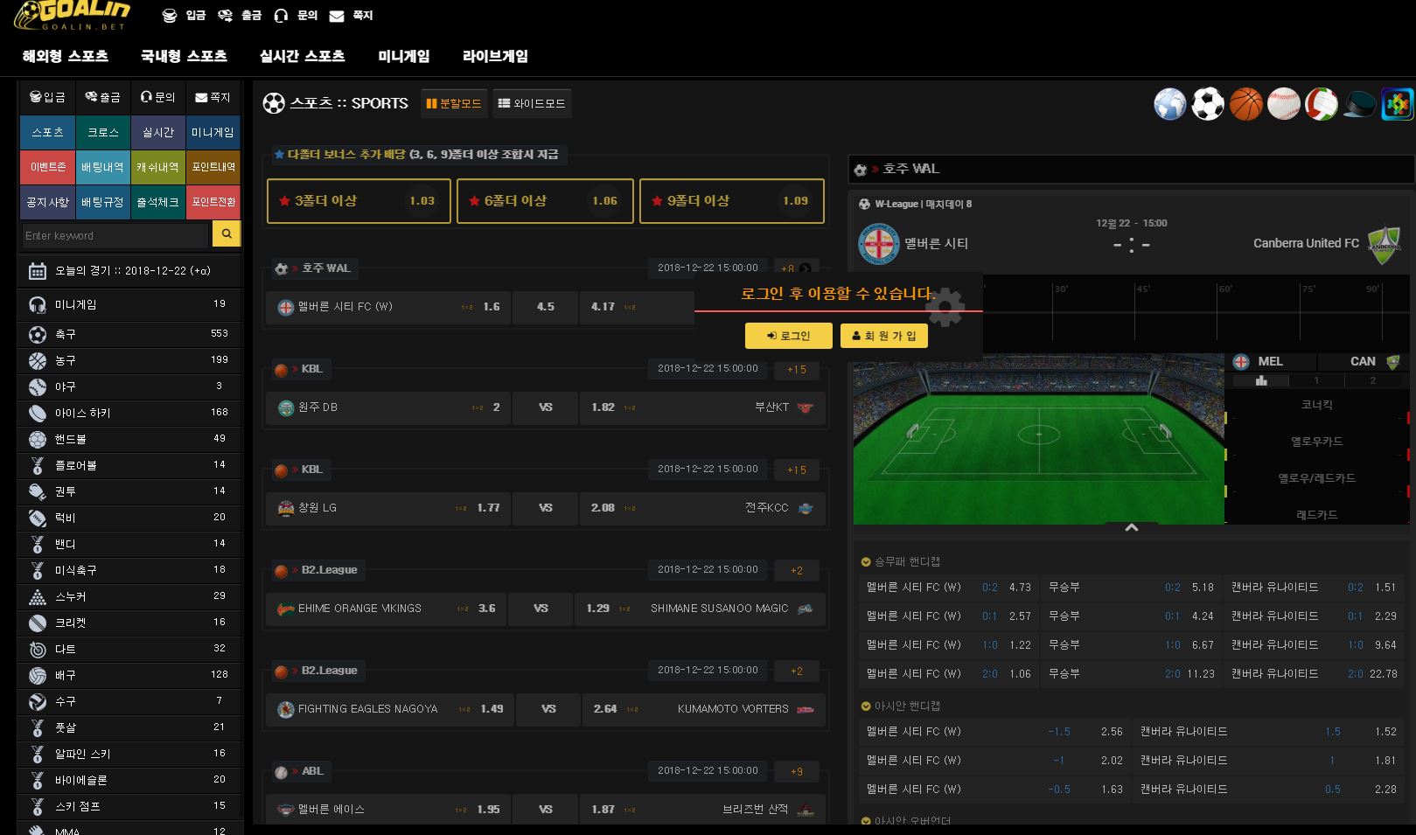Viewport: 1416px width, 835px height.
Task: Click the yellow search magnifier button
Action: [227, 234]
